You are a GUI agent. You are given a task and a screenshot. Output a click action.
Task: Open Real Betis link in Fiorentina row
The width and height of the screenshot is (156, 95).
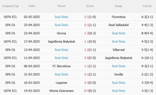pyautogui.click(x=61, y=17)
